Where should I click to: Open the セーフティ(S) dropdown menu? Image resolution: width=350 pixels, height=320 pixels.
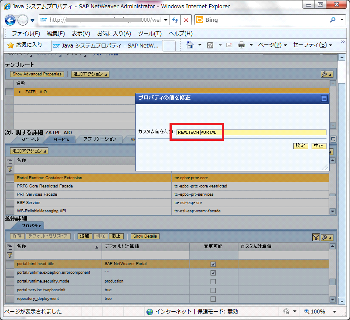tap(312, 45)
